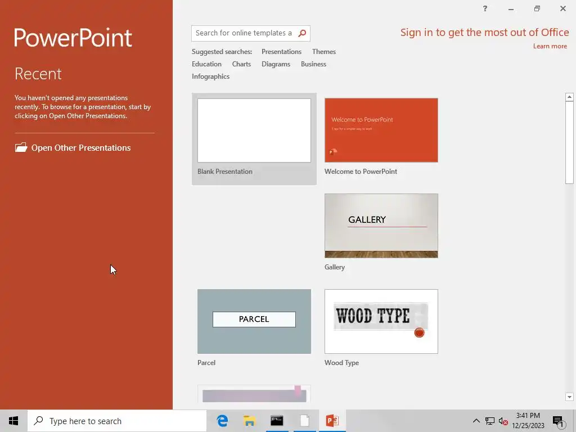Restore down the PowerPoint window
The height and width of the screenshot is (432, 576).
click(x=537, y=8)
